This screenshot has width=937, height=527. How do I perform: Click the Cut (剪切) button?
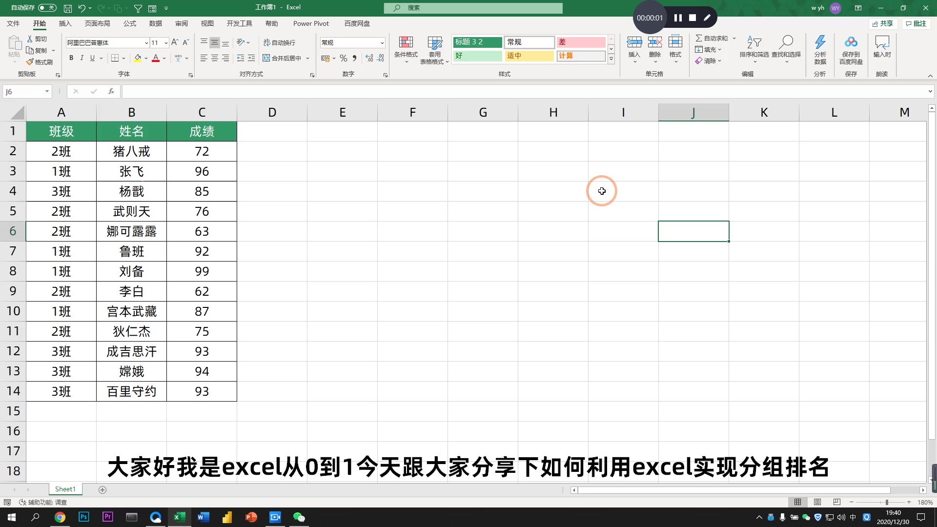coord(37,39)
